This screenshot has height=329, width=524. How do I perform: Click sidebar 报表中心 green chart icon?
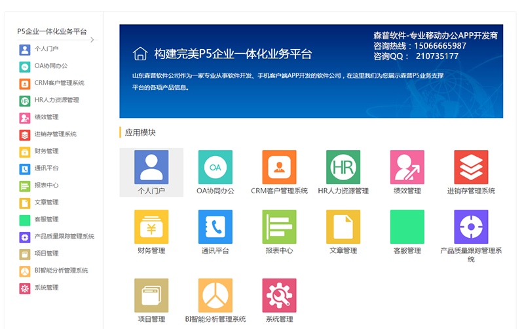tap(25, 186)
